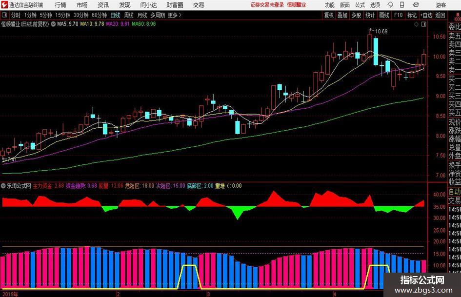Select the 月线 monthly period tab

[x=142, y=15]
